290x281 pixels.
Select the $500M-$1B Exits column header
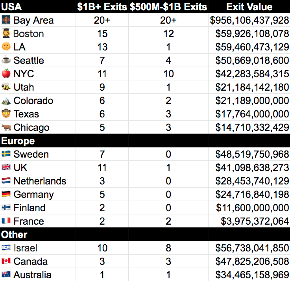[168, 7]
